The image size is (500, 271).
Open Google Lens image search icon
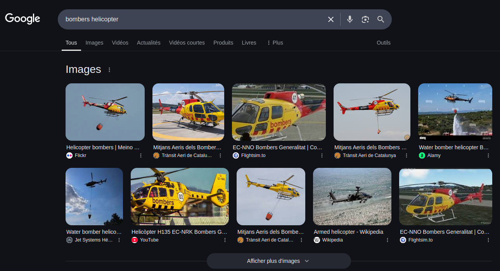click(x=365, y=19)
